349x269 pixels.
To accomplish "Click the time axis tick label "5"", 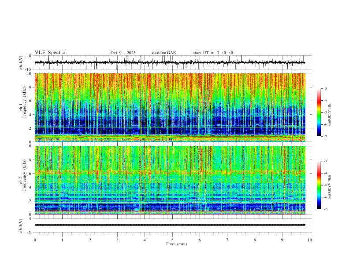I will tap(172, 240).
